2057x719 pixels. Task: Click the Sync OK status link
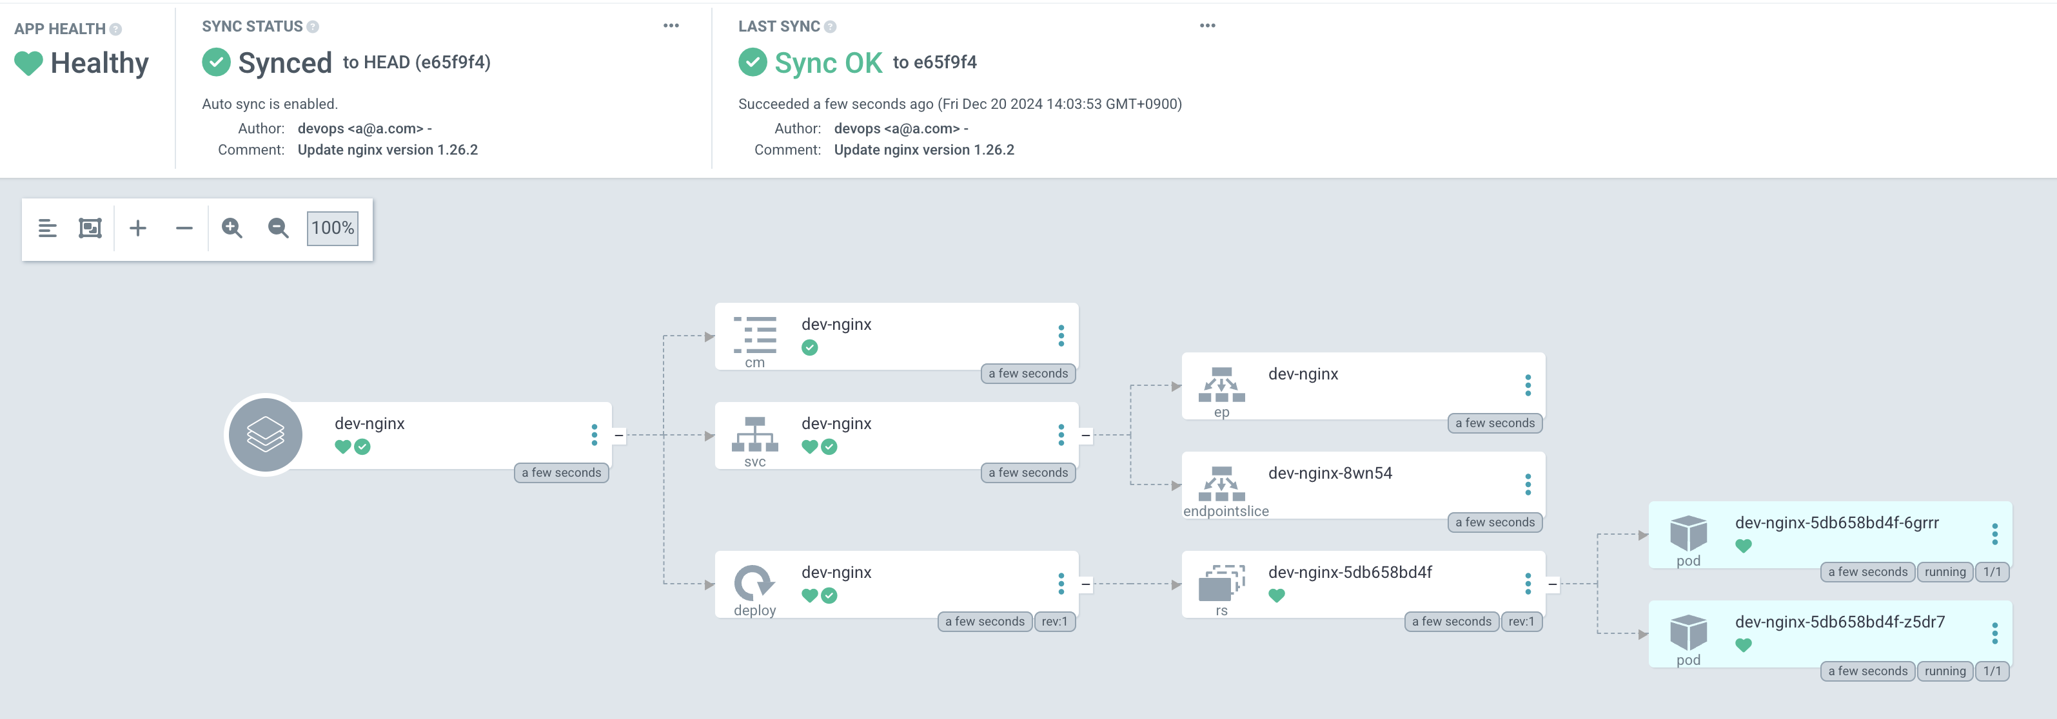click(828, 63)
